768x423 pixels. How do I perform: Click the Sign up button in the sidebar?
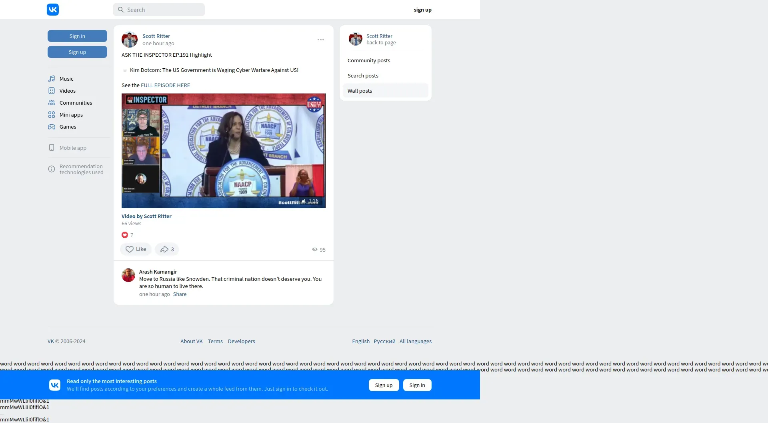point(77,52)
